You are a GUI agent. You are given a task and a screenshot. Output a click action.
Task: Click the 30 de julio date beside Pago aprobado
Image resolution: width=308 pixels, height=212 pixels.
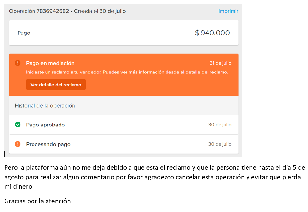(220, 125)
